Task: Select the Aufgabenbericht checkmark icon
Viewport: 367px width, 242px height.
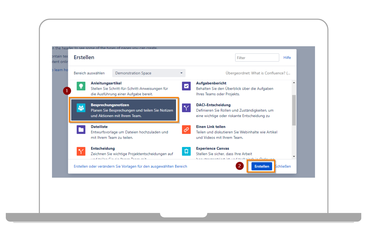Action: [x=186, y=86]
